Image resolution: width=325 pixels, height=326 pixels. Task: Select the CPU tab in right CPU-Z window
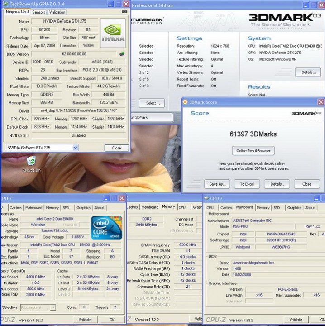pos(210,207)
